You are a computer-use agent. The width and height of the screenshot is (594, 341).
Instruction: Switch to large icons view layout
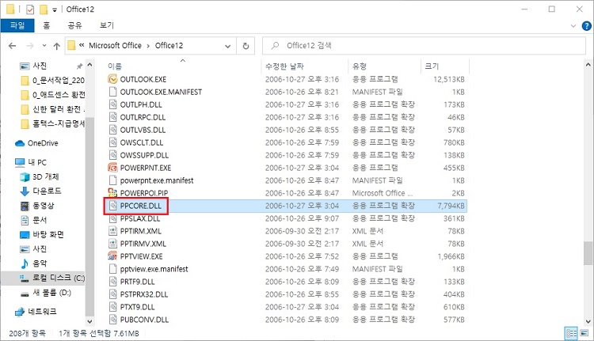[584, 333]
